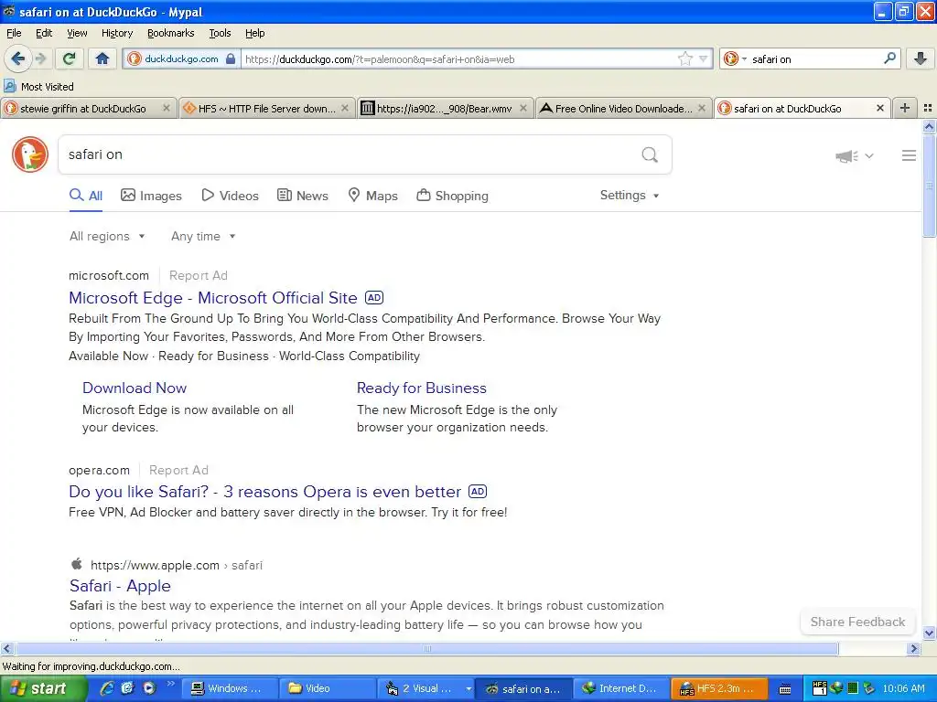
Task: Open the Most Visited bookmarks folder
Action: [x=39, y=87]
